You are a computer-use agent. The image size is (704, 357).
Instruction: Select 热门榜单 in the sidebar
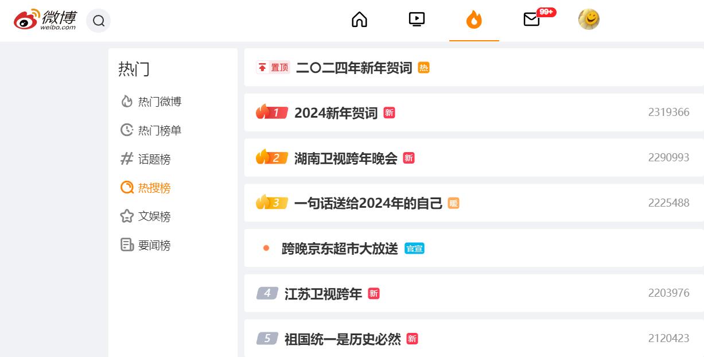click(159, 130)
